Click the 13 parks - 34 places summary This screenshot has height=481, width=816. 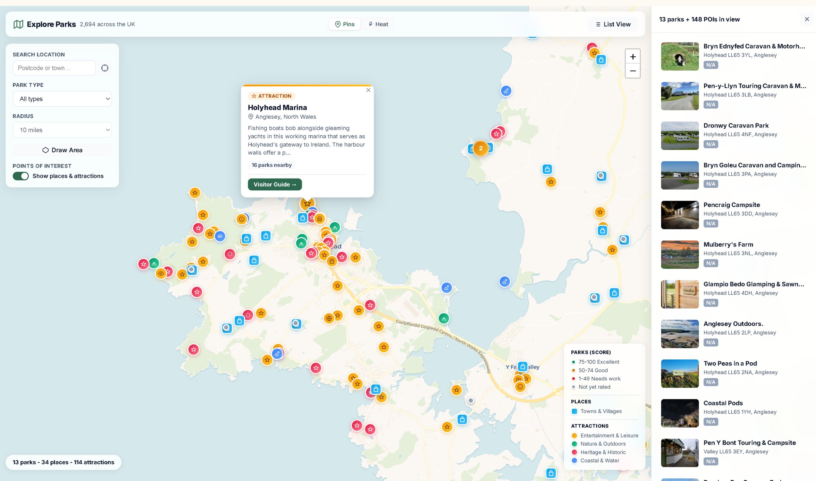(x=63, y=462)
